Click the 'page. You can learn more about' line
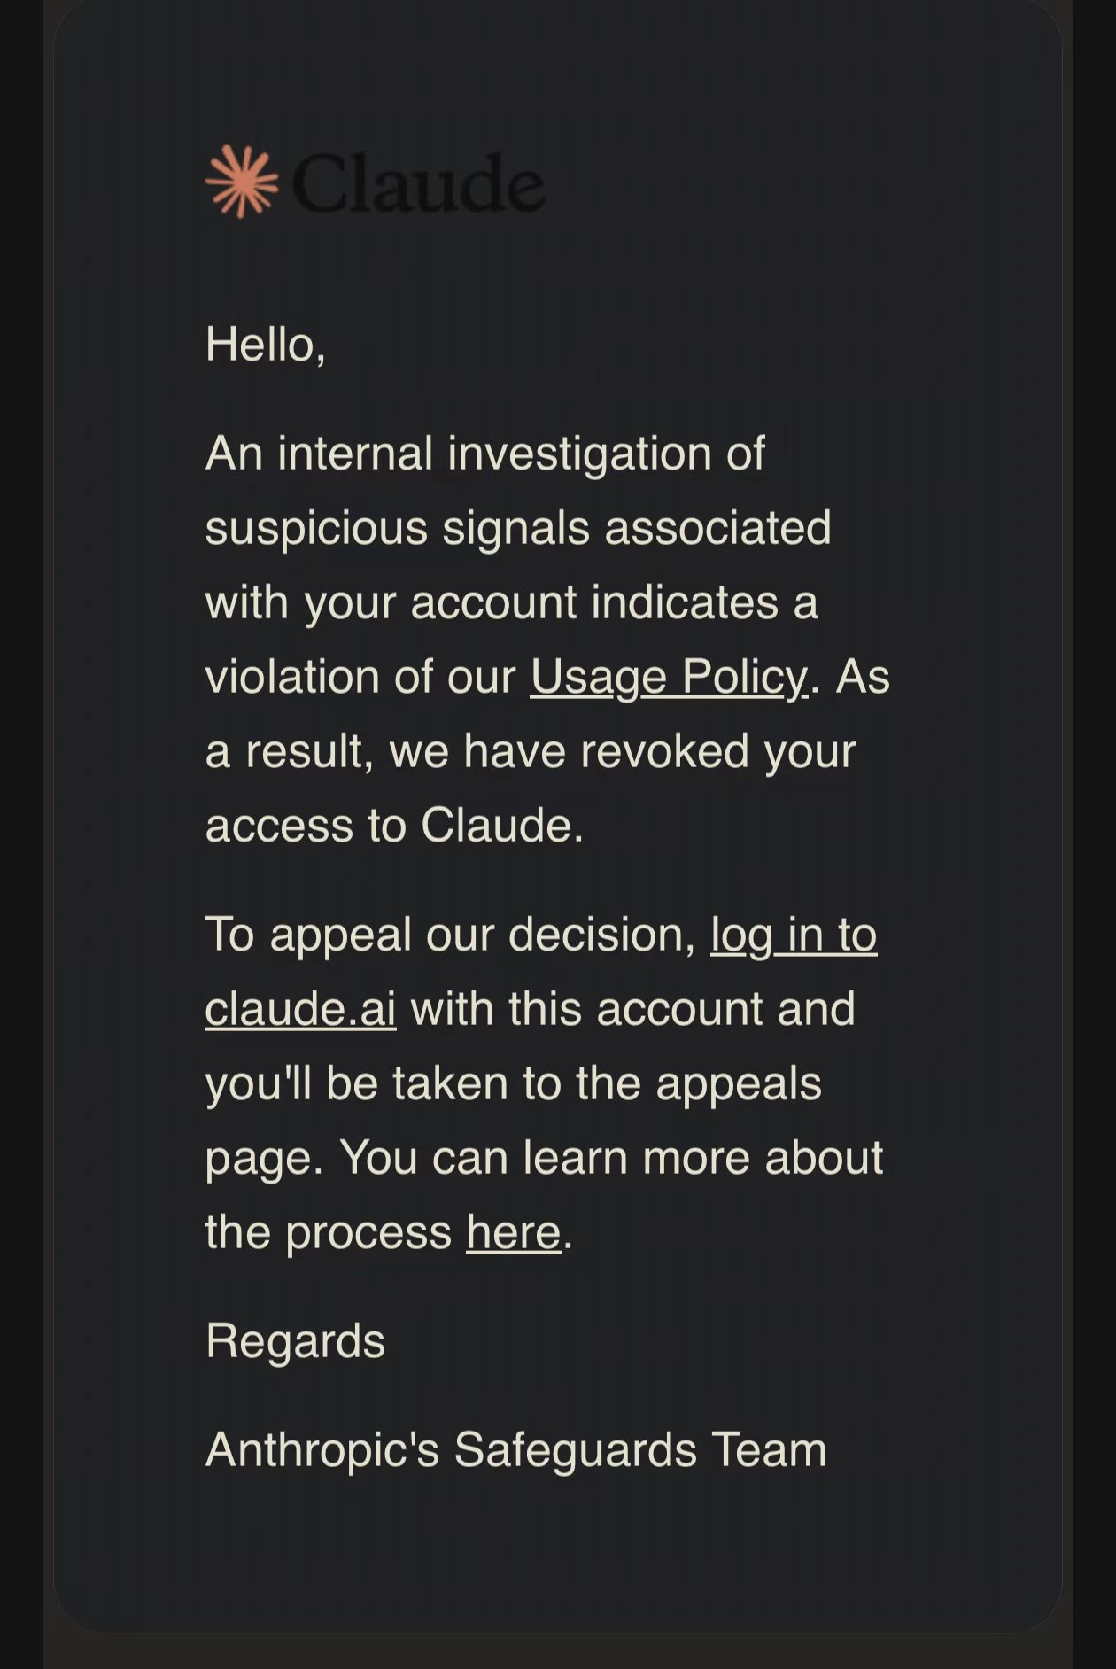The image size is (1116, 1669). click(545, 1159)
